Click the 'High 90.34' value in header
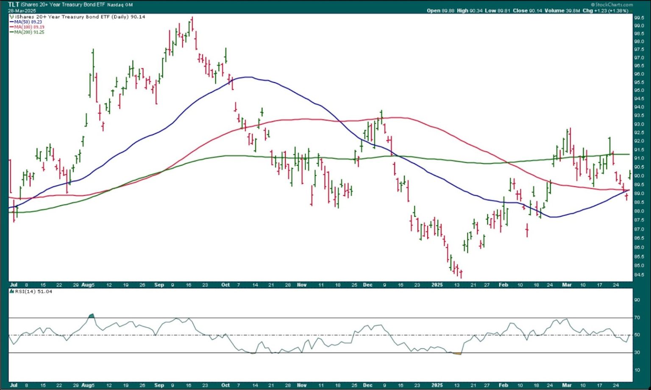Screen dimensions: 651x390 (470, 11)
